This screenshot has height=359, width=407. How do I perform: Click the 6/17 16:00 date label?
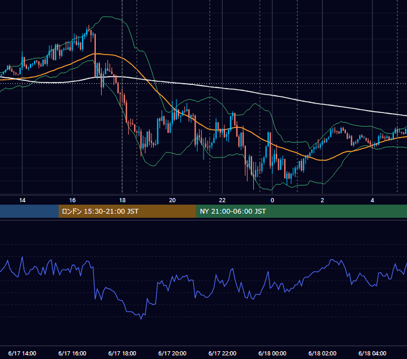[72, 353]
